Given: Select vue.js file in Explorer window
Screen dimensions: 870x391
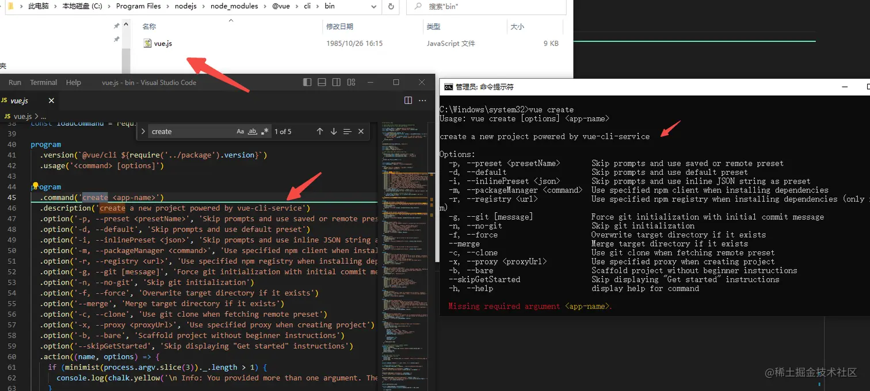Looking at the screenshot, I should tap(163, 43).
